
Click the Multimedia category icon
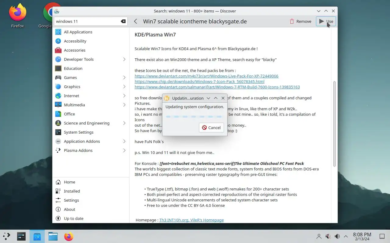point(58,105)
